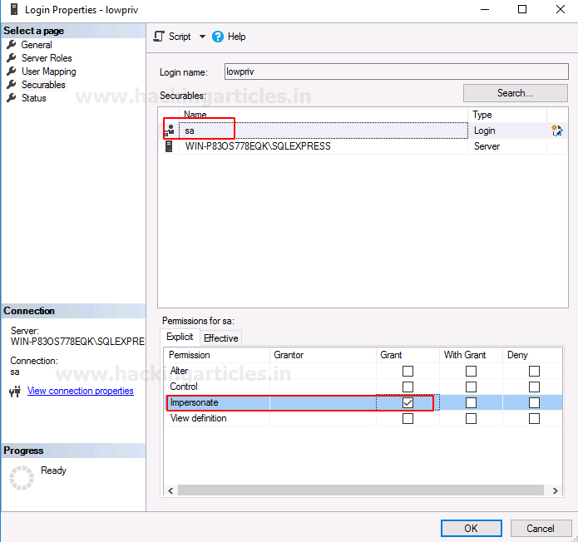Screen dimensions: 578x542
Task: Click the wrench icon beside Server Roles
Action: tap(12, 58)
